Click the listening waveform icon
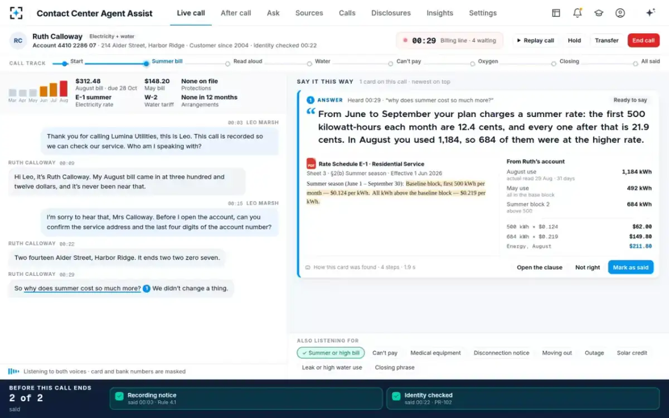 click(13, 371)
